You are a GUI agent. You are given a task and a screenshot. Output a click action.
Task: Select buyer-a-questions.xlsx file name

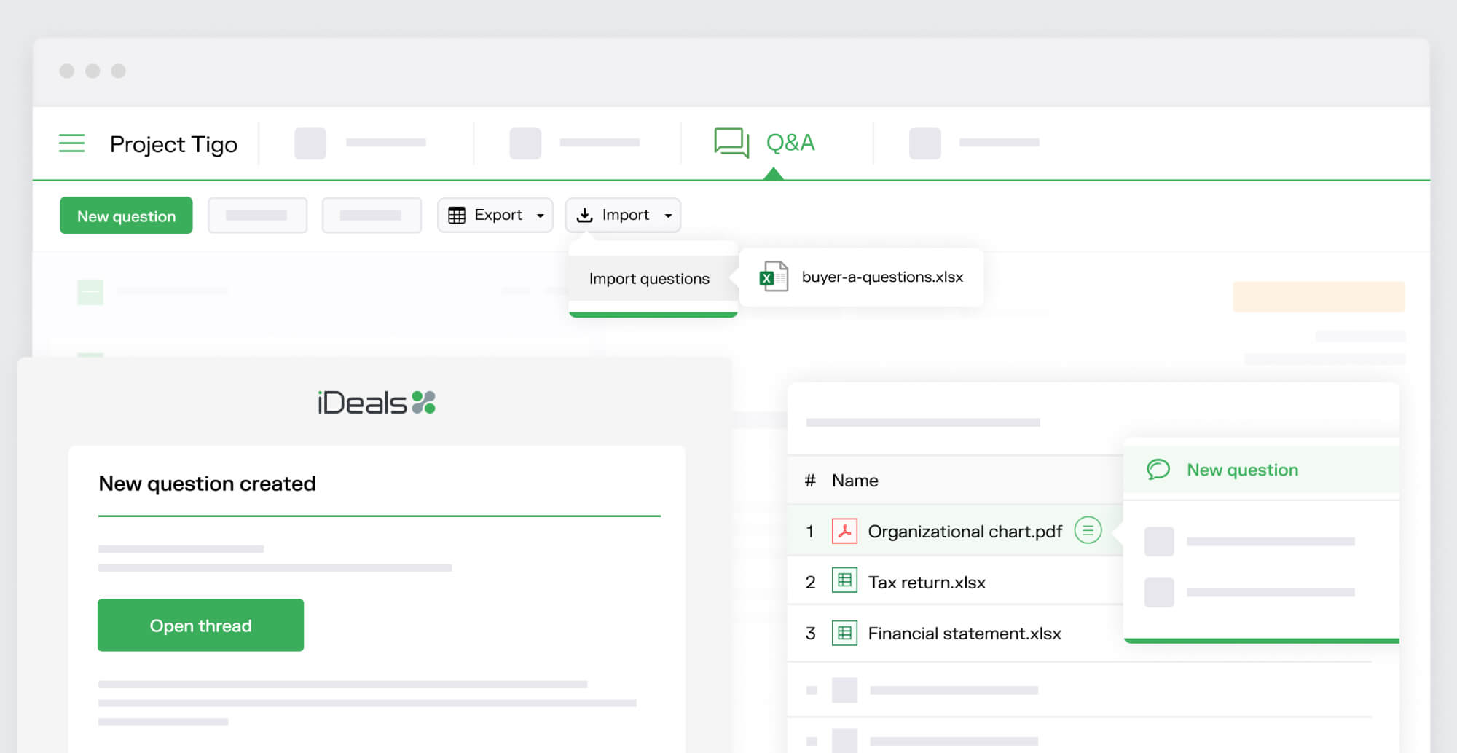point(882,277)
